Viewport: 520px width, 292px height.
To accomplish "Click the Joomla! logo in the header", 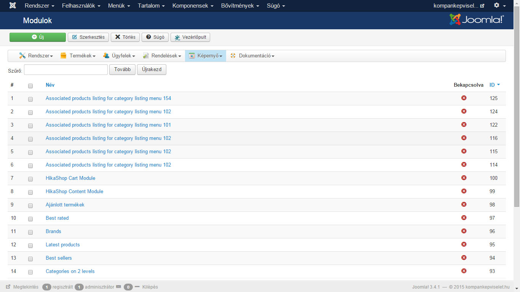I will (x=477, y=20).
